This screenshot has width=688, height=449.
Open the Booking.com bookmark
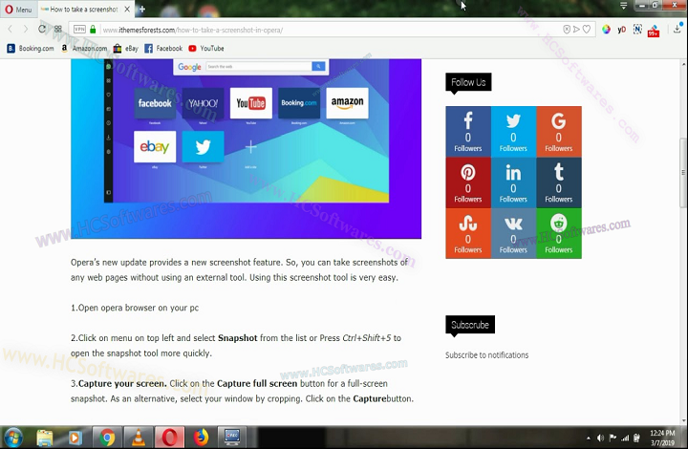[31, 48]
